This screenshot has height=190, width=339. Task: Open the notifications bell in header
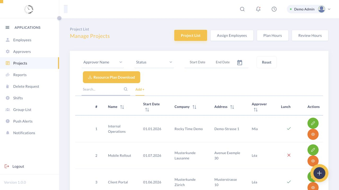coord(258,9)
